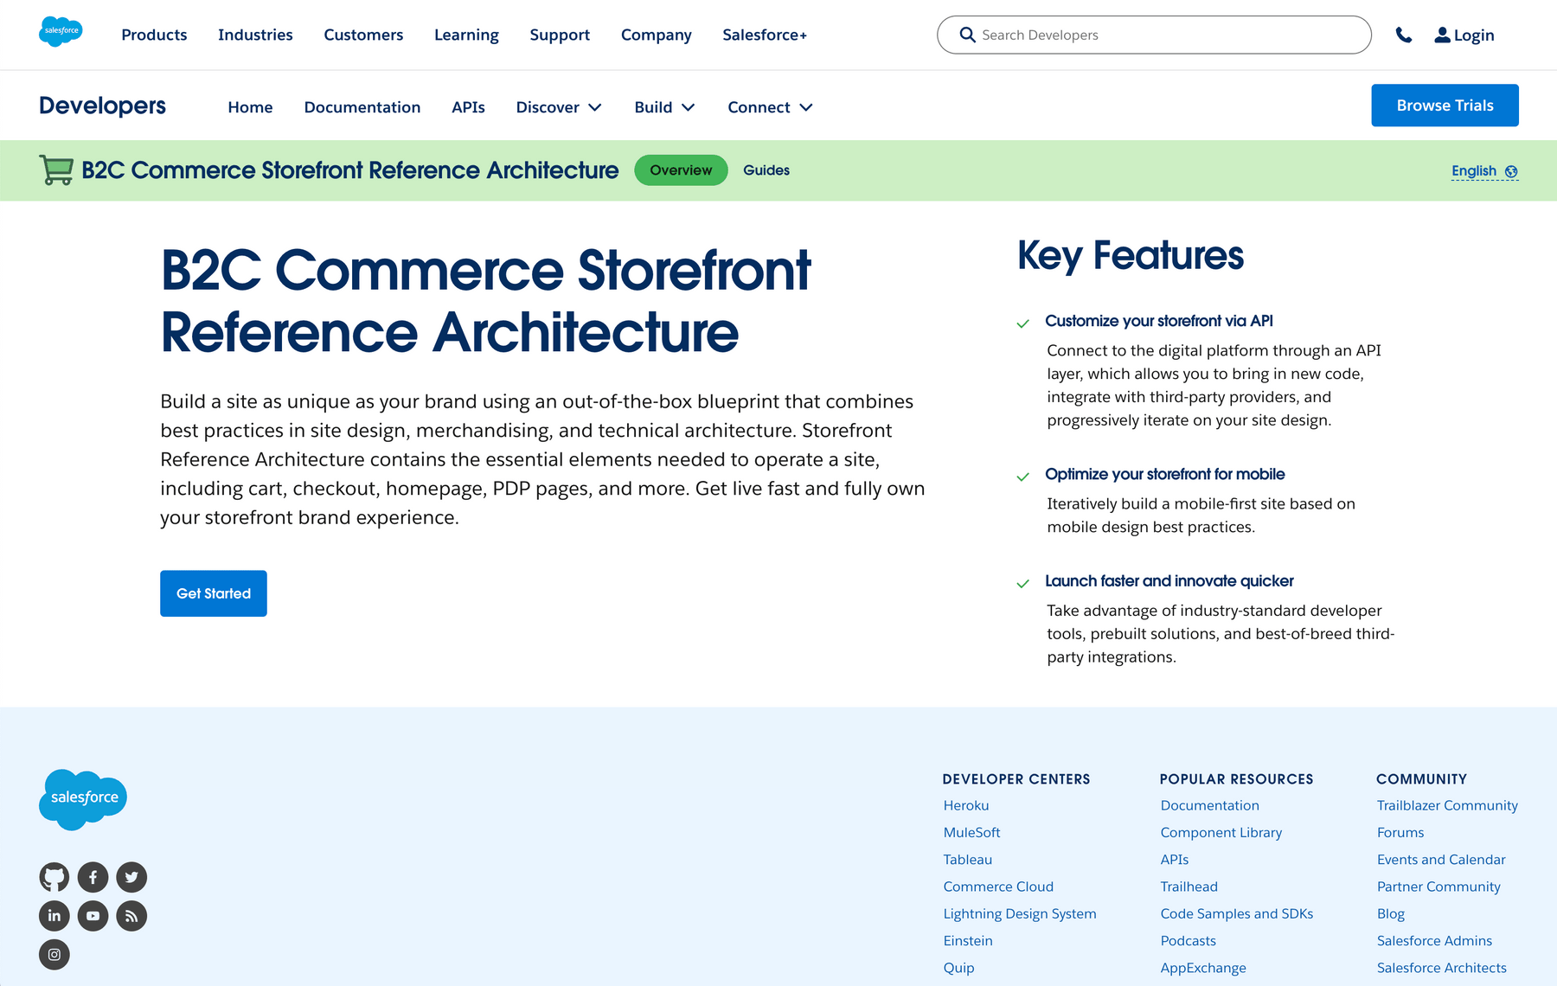1557x986 pixels.
Task: Open the phone contact icon
Action: pos(1403,35)
